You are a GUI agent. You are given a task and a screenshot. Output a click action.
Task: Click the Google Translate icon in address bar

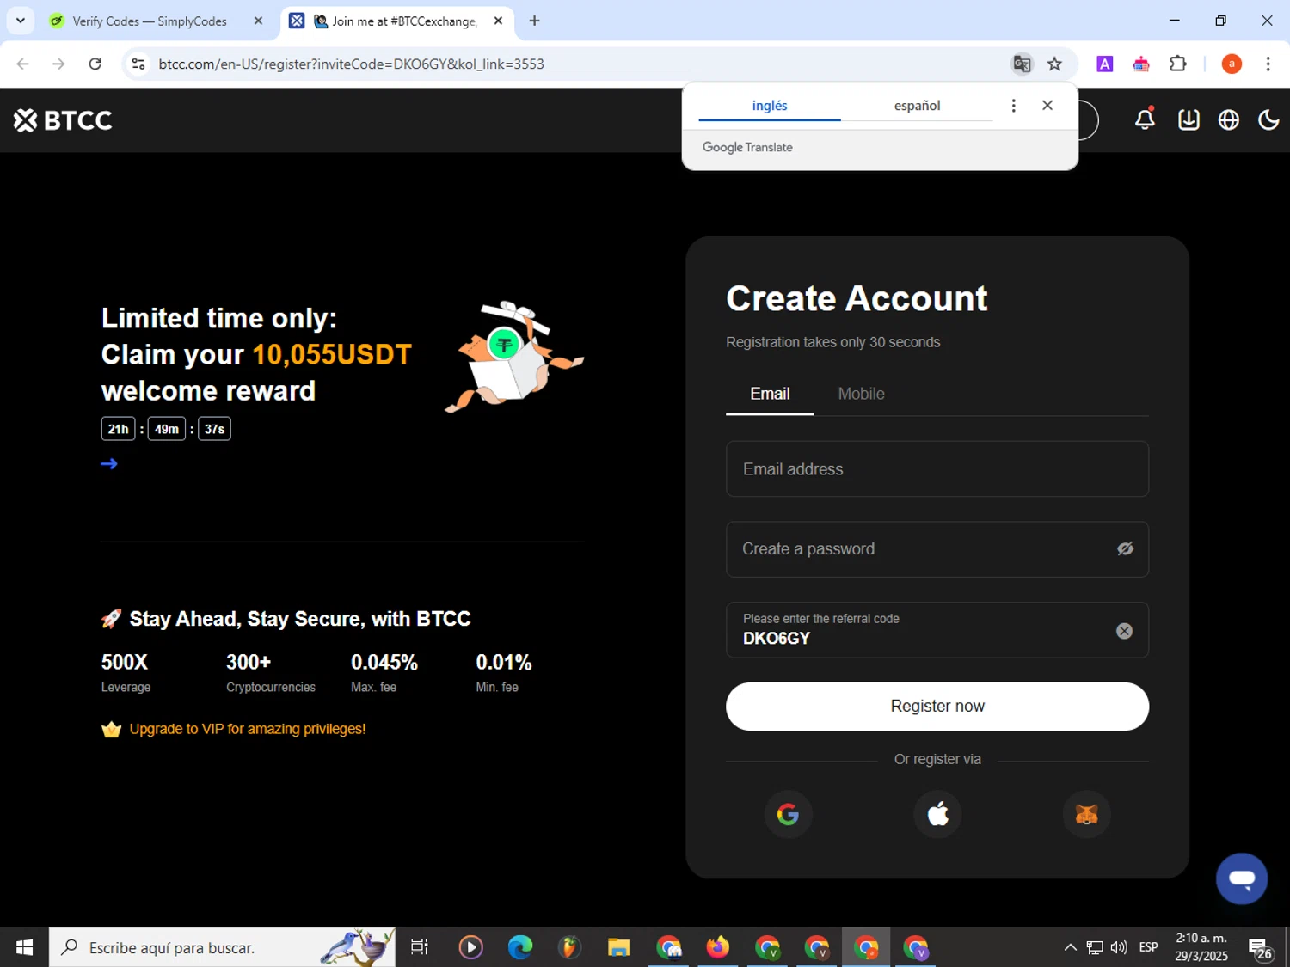(1022, 64)
